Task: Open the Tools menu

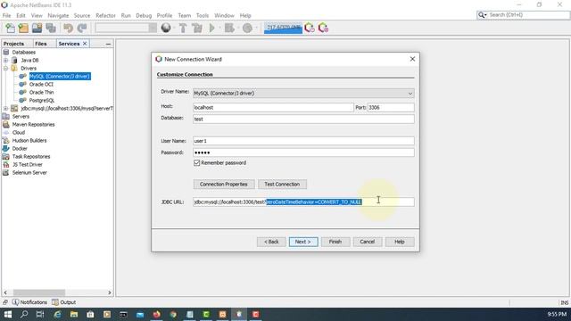Action: pos(203,16)
